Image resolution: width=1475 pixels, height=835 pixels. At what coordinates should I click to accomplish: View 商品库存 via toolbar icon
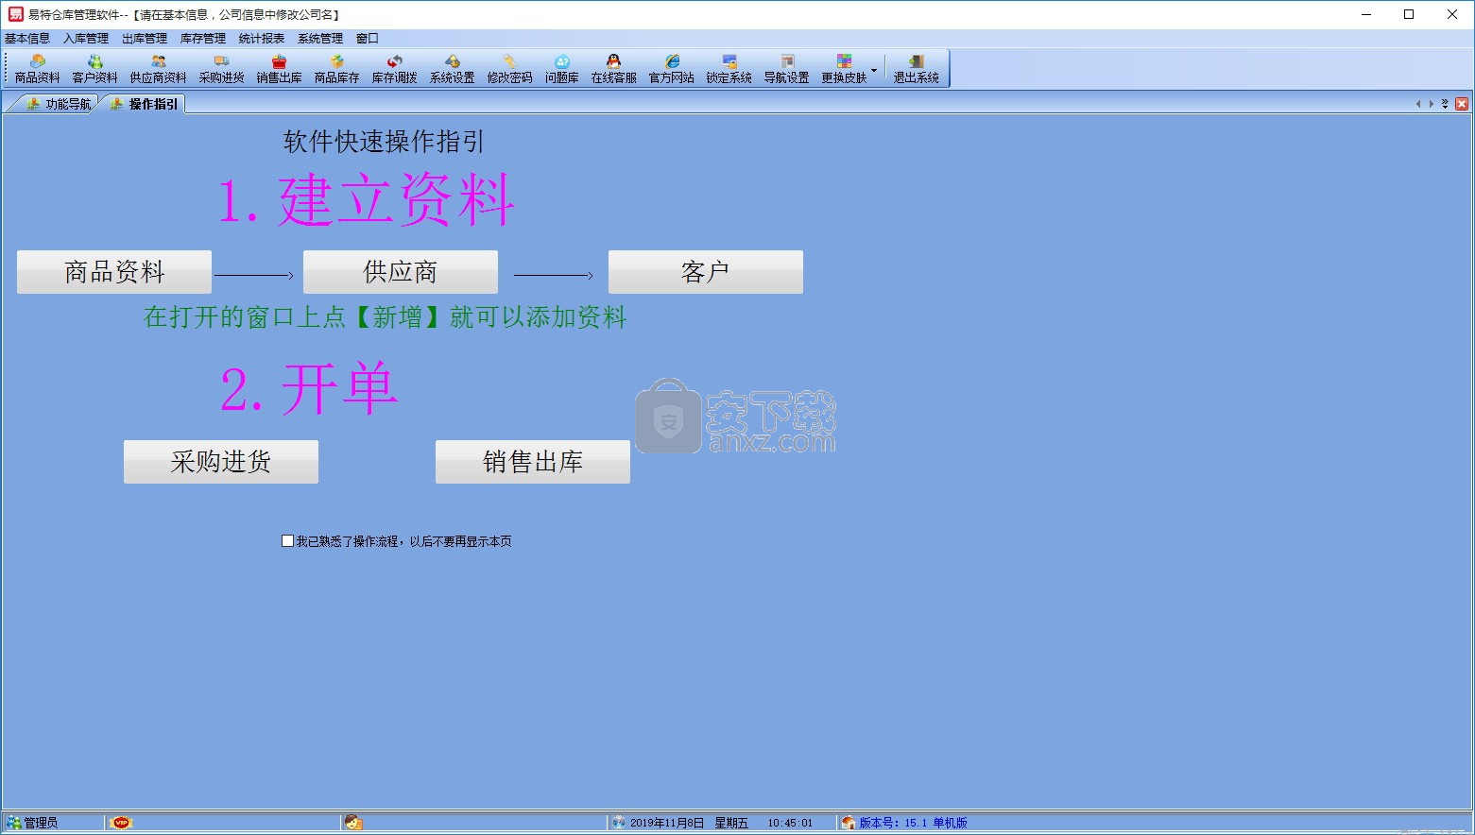(x=337, y=69)
